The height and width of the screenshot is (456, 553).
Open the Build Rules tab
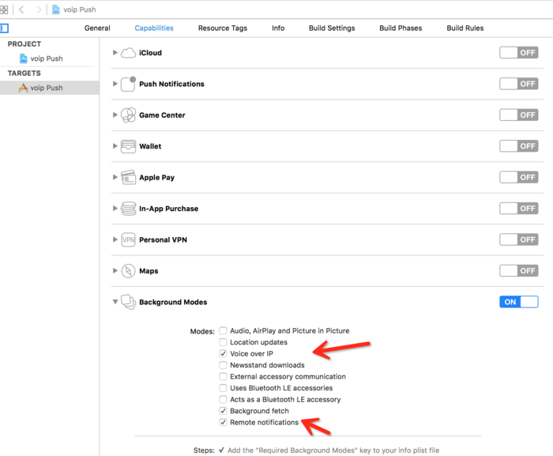465,28
